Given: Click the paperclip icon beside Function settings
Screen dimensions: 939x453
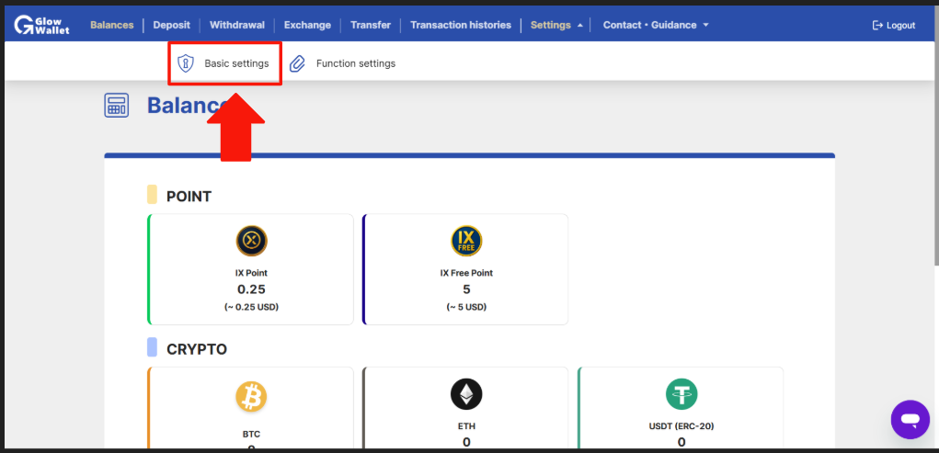Looking at the screenshot, I should click(298, 63).
